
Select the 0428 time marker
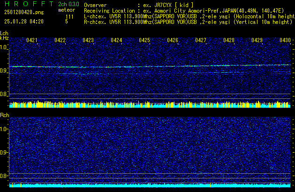[229, 40]
